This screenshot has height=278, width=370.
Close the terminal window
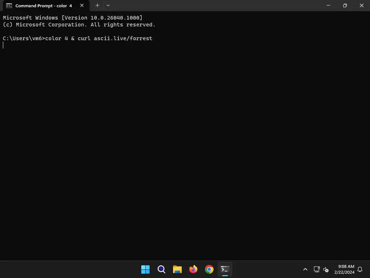coord(361,5)
